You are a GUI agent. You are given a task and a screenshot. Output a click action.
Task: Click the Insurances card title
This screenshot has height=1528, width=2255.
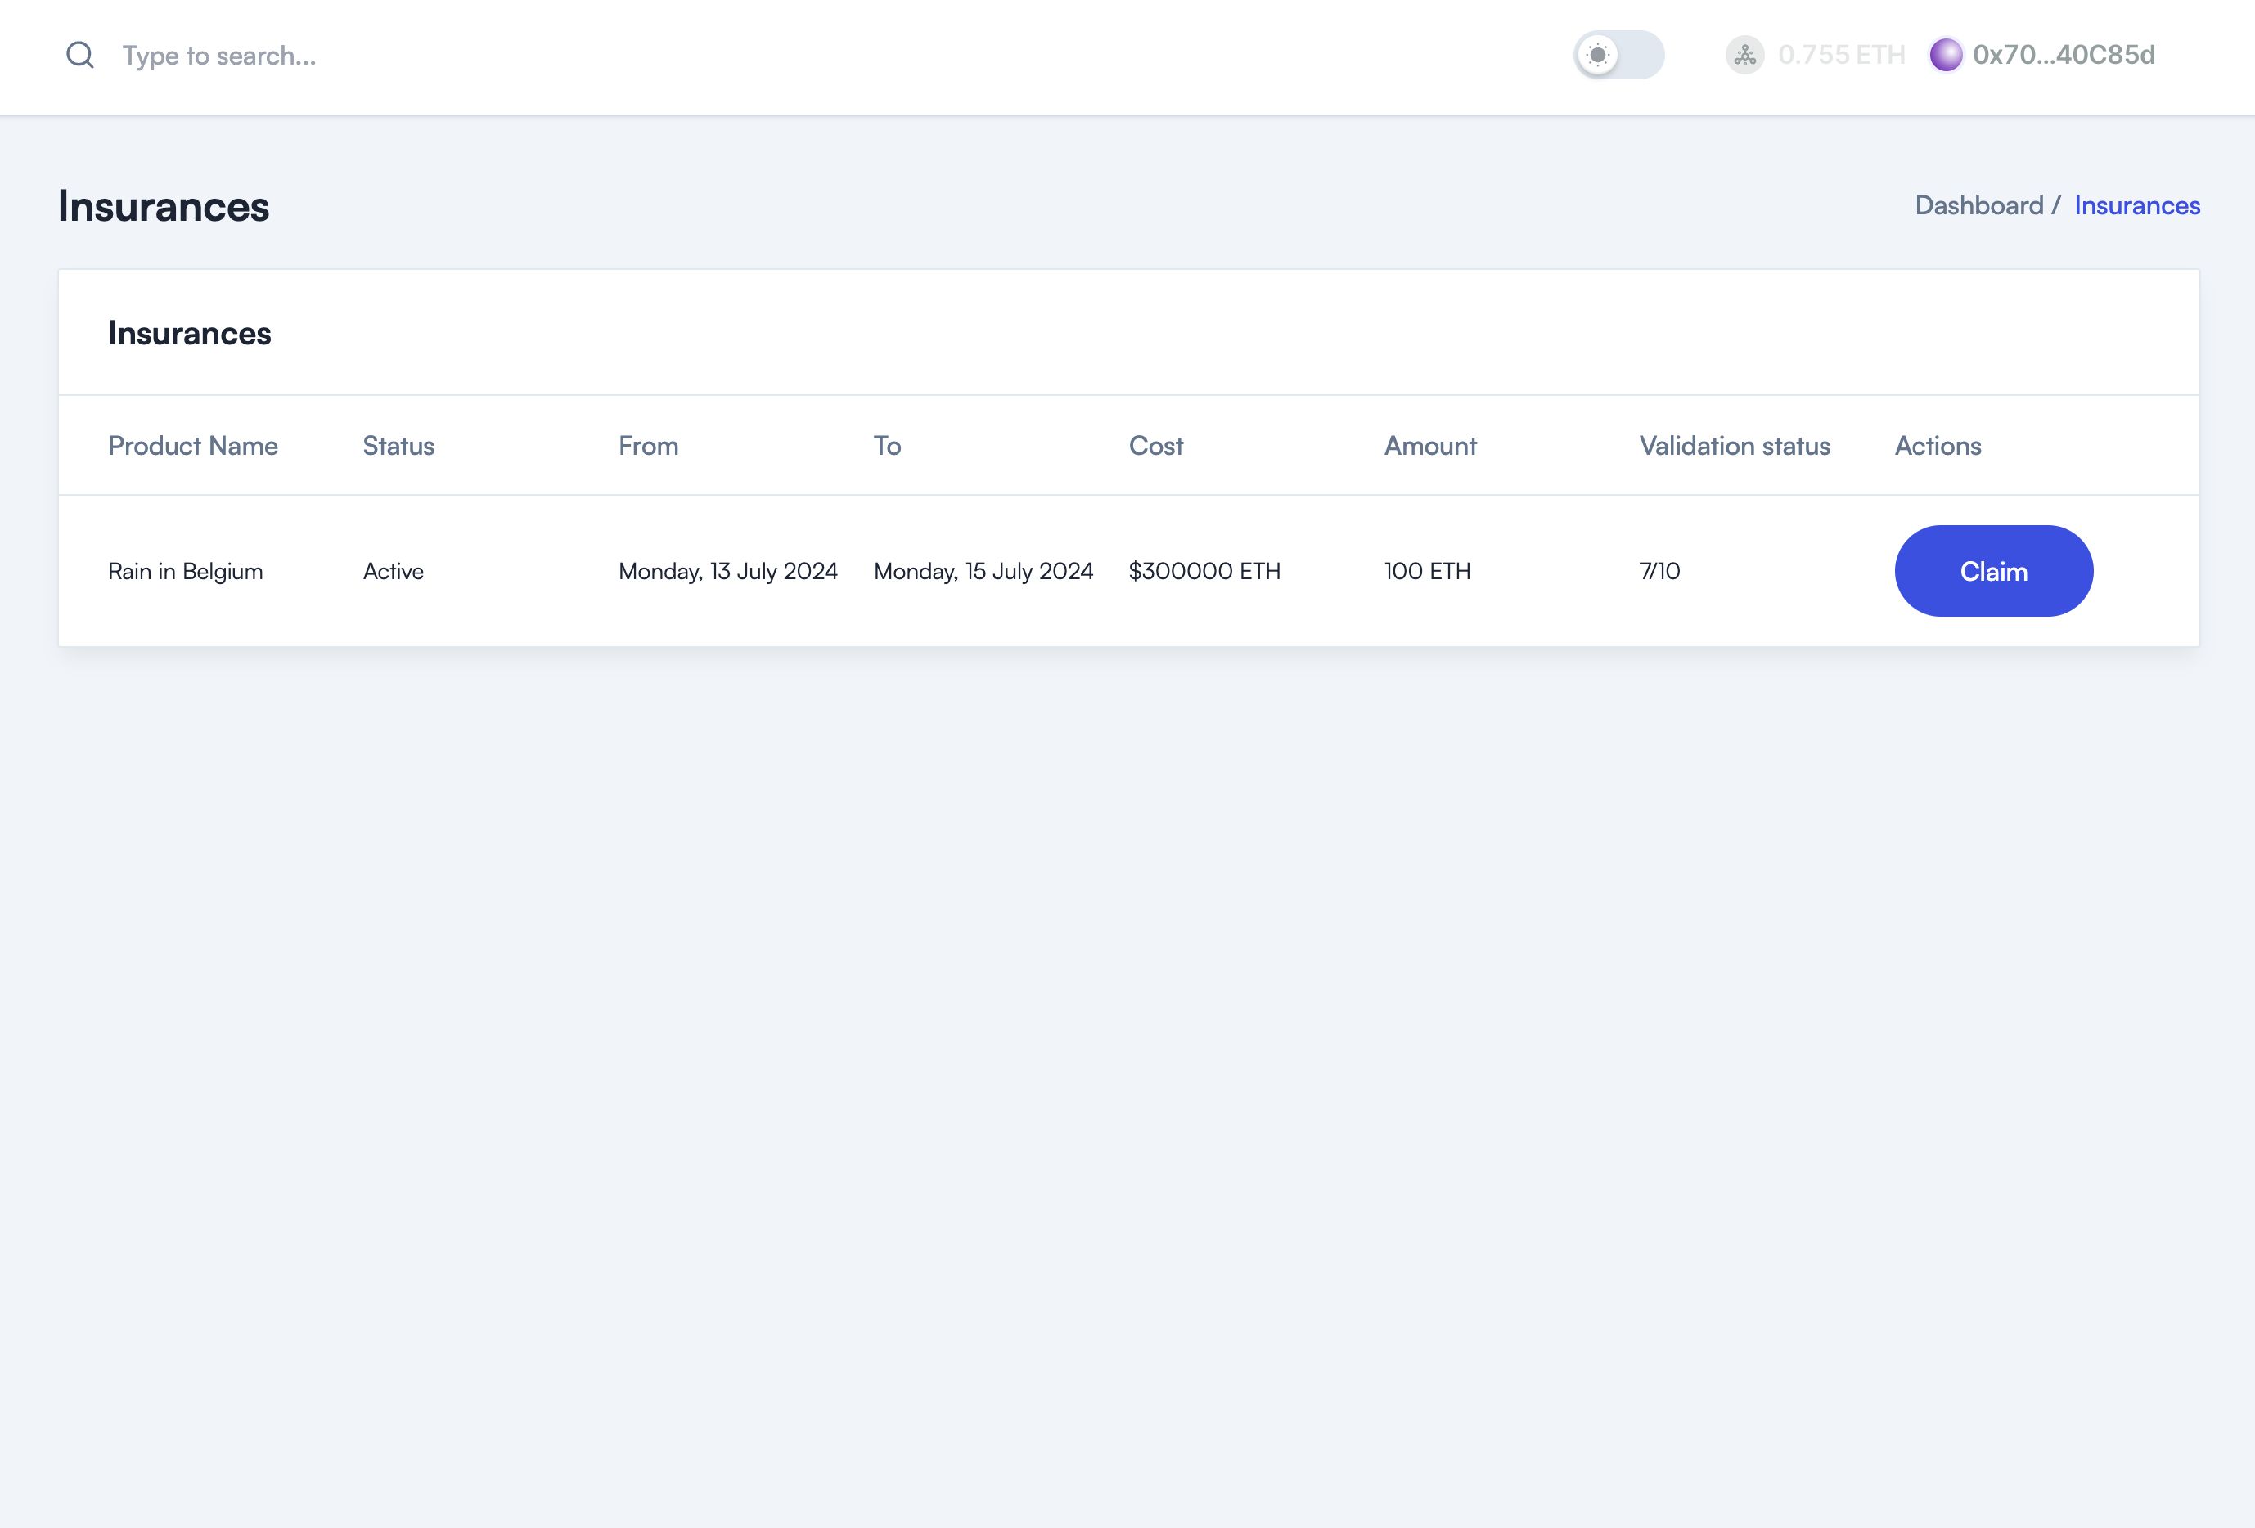(189, 334)
